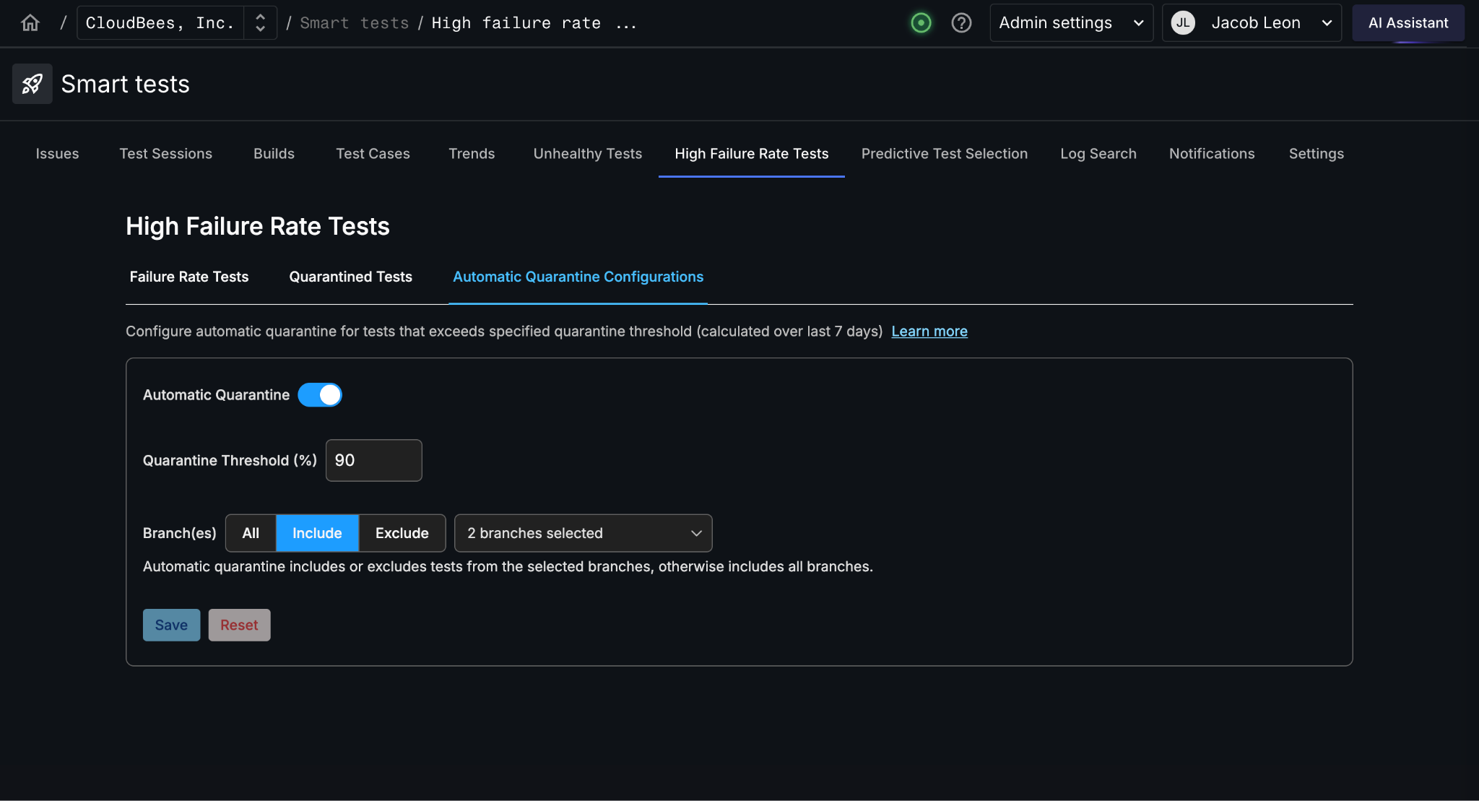Click the Smart tests breadcrumb link
The width and height of the screenshot is (1479, 801).
pyautogui.click(x=355, y=23)
